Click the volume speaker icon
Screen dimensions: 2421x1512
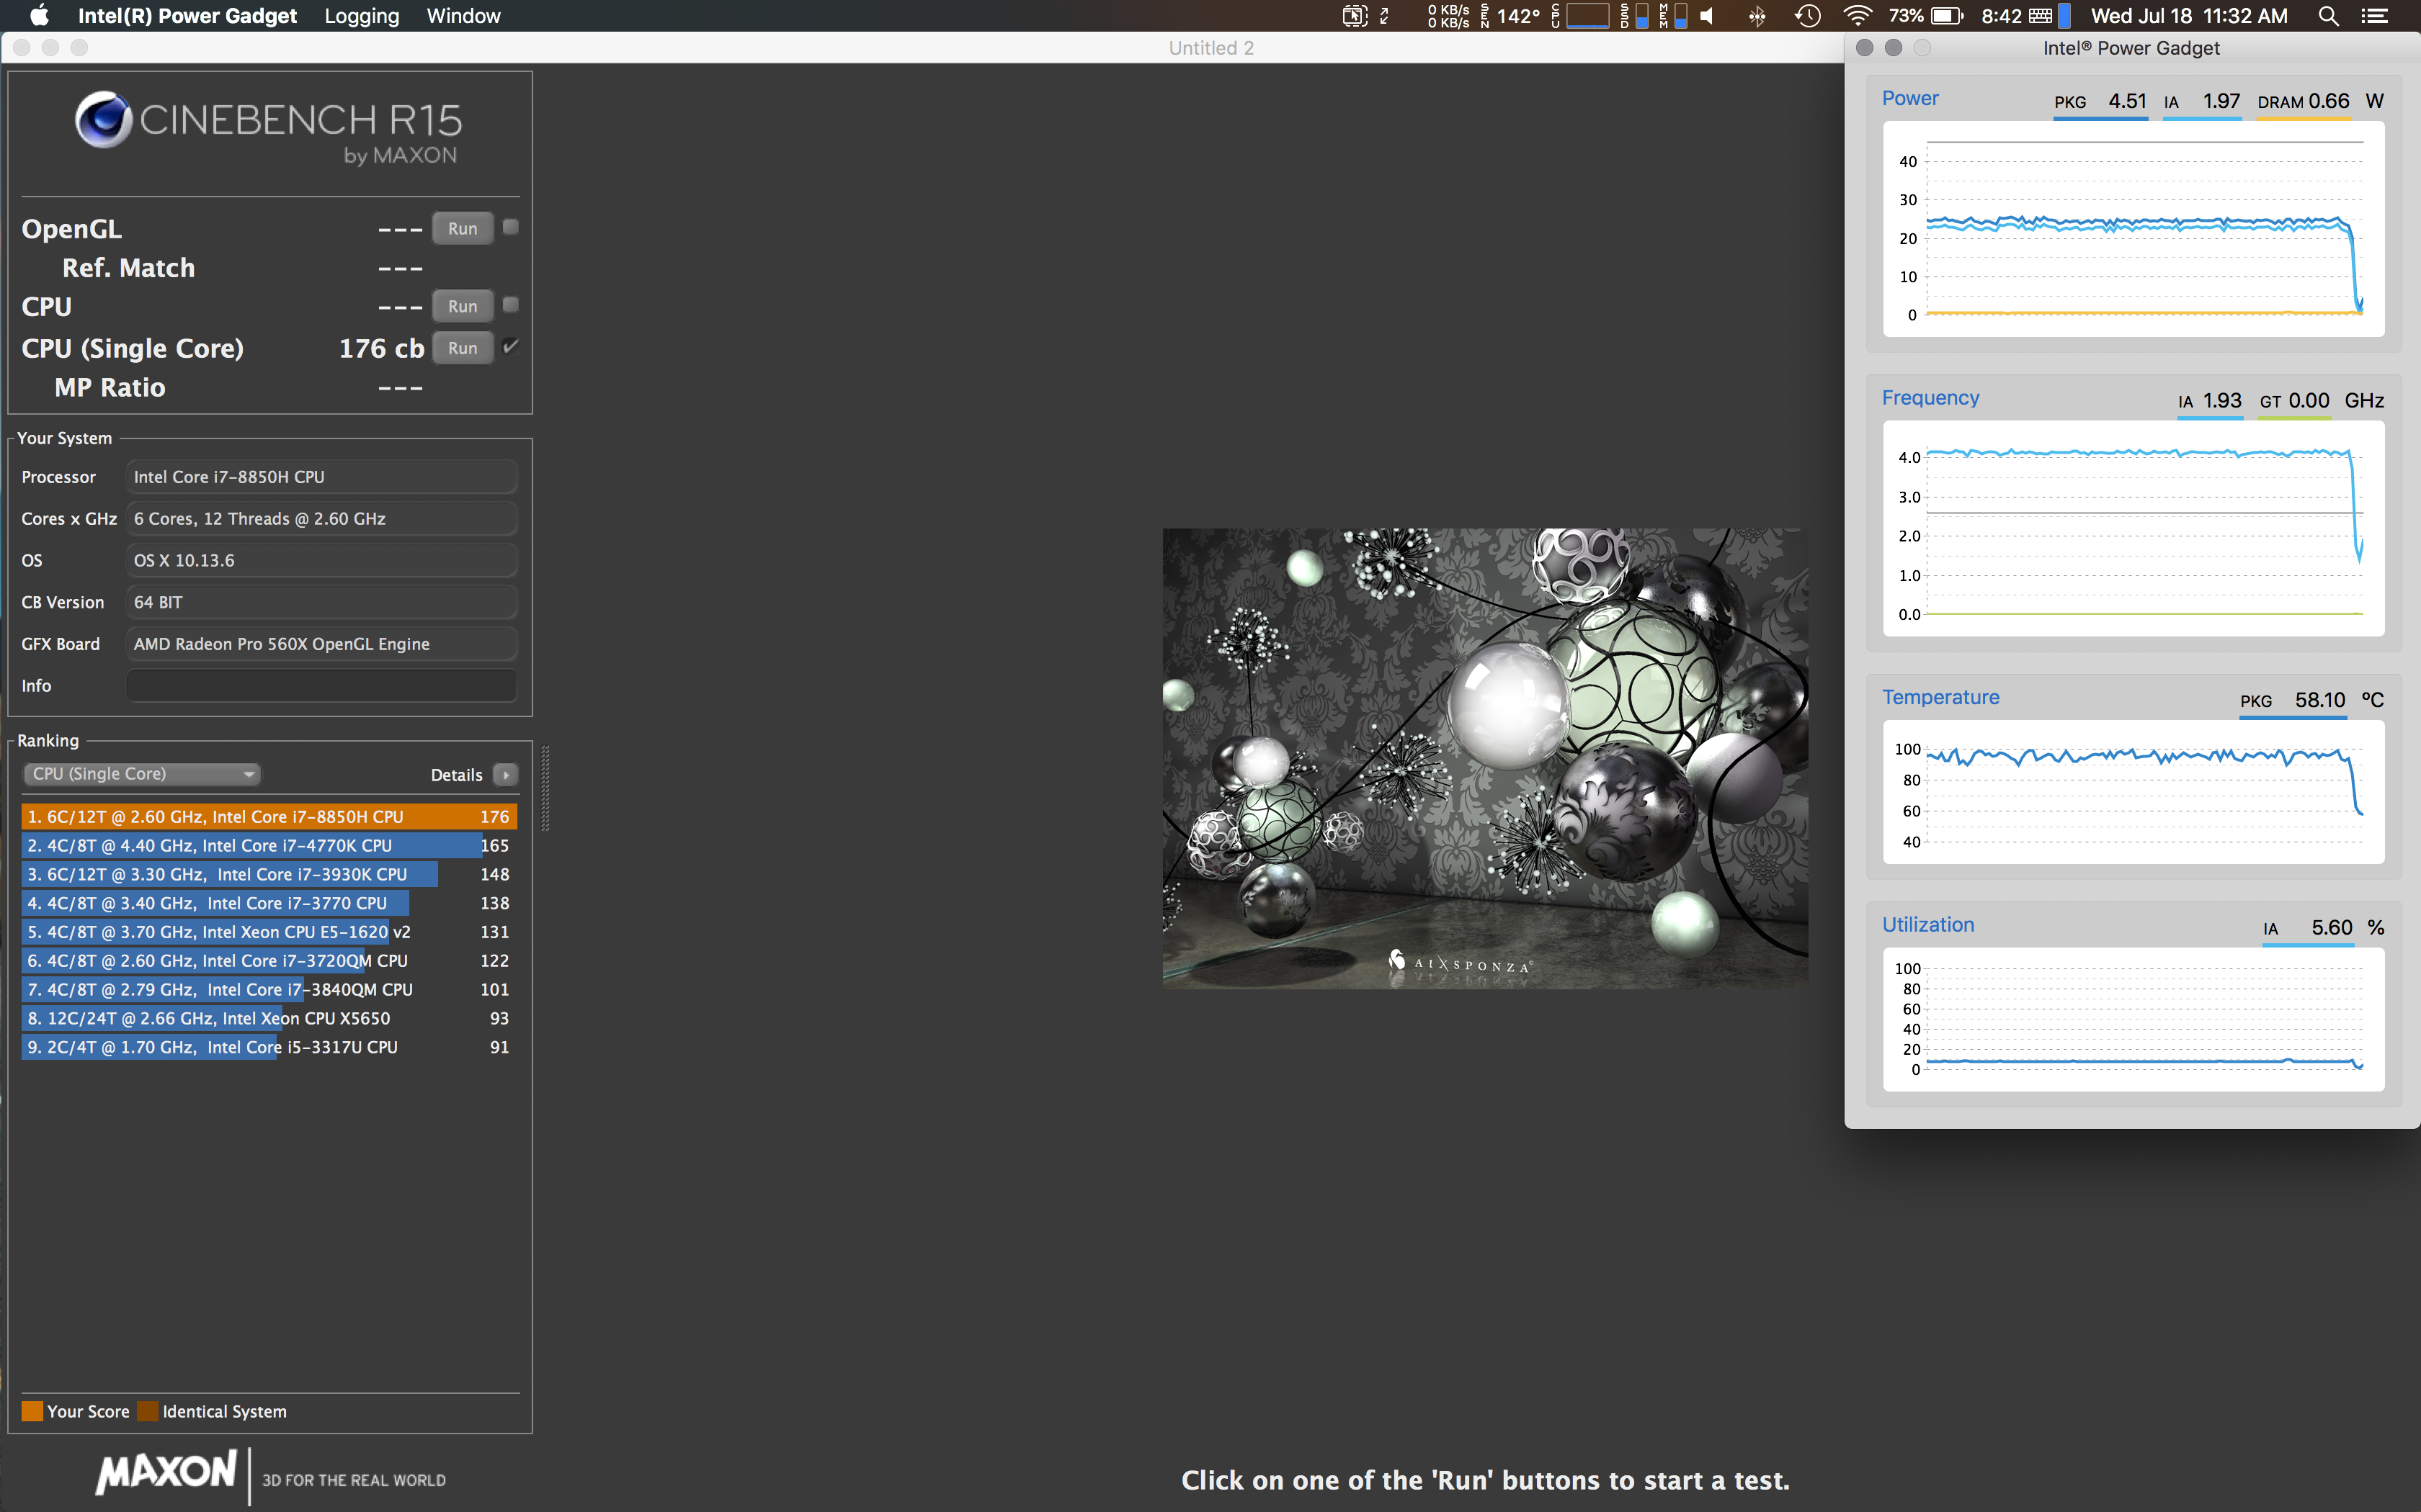point(1708,16)
